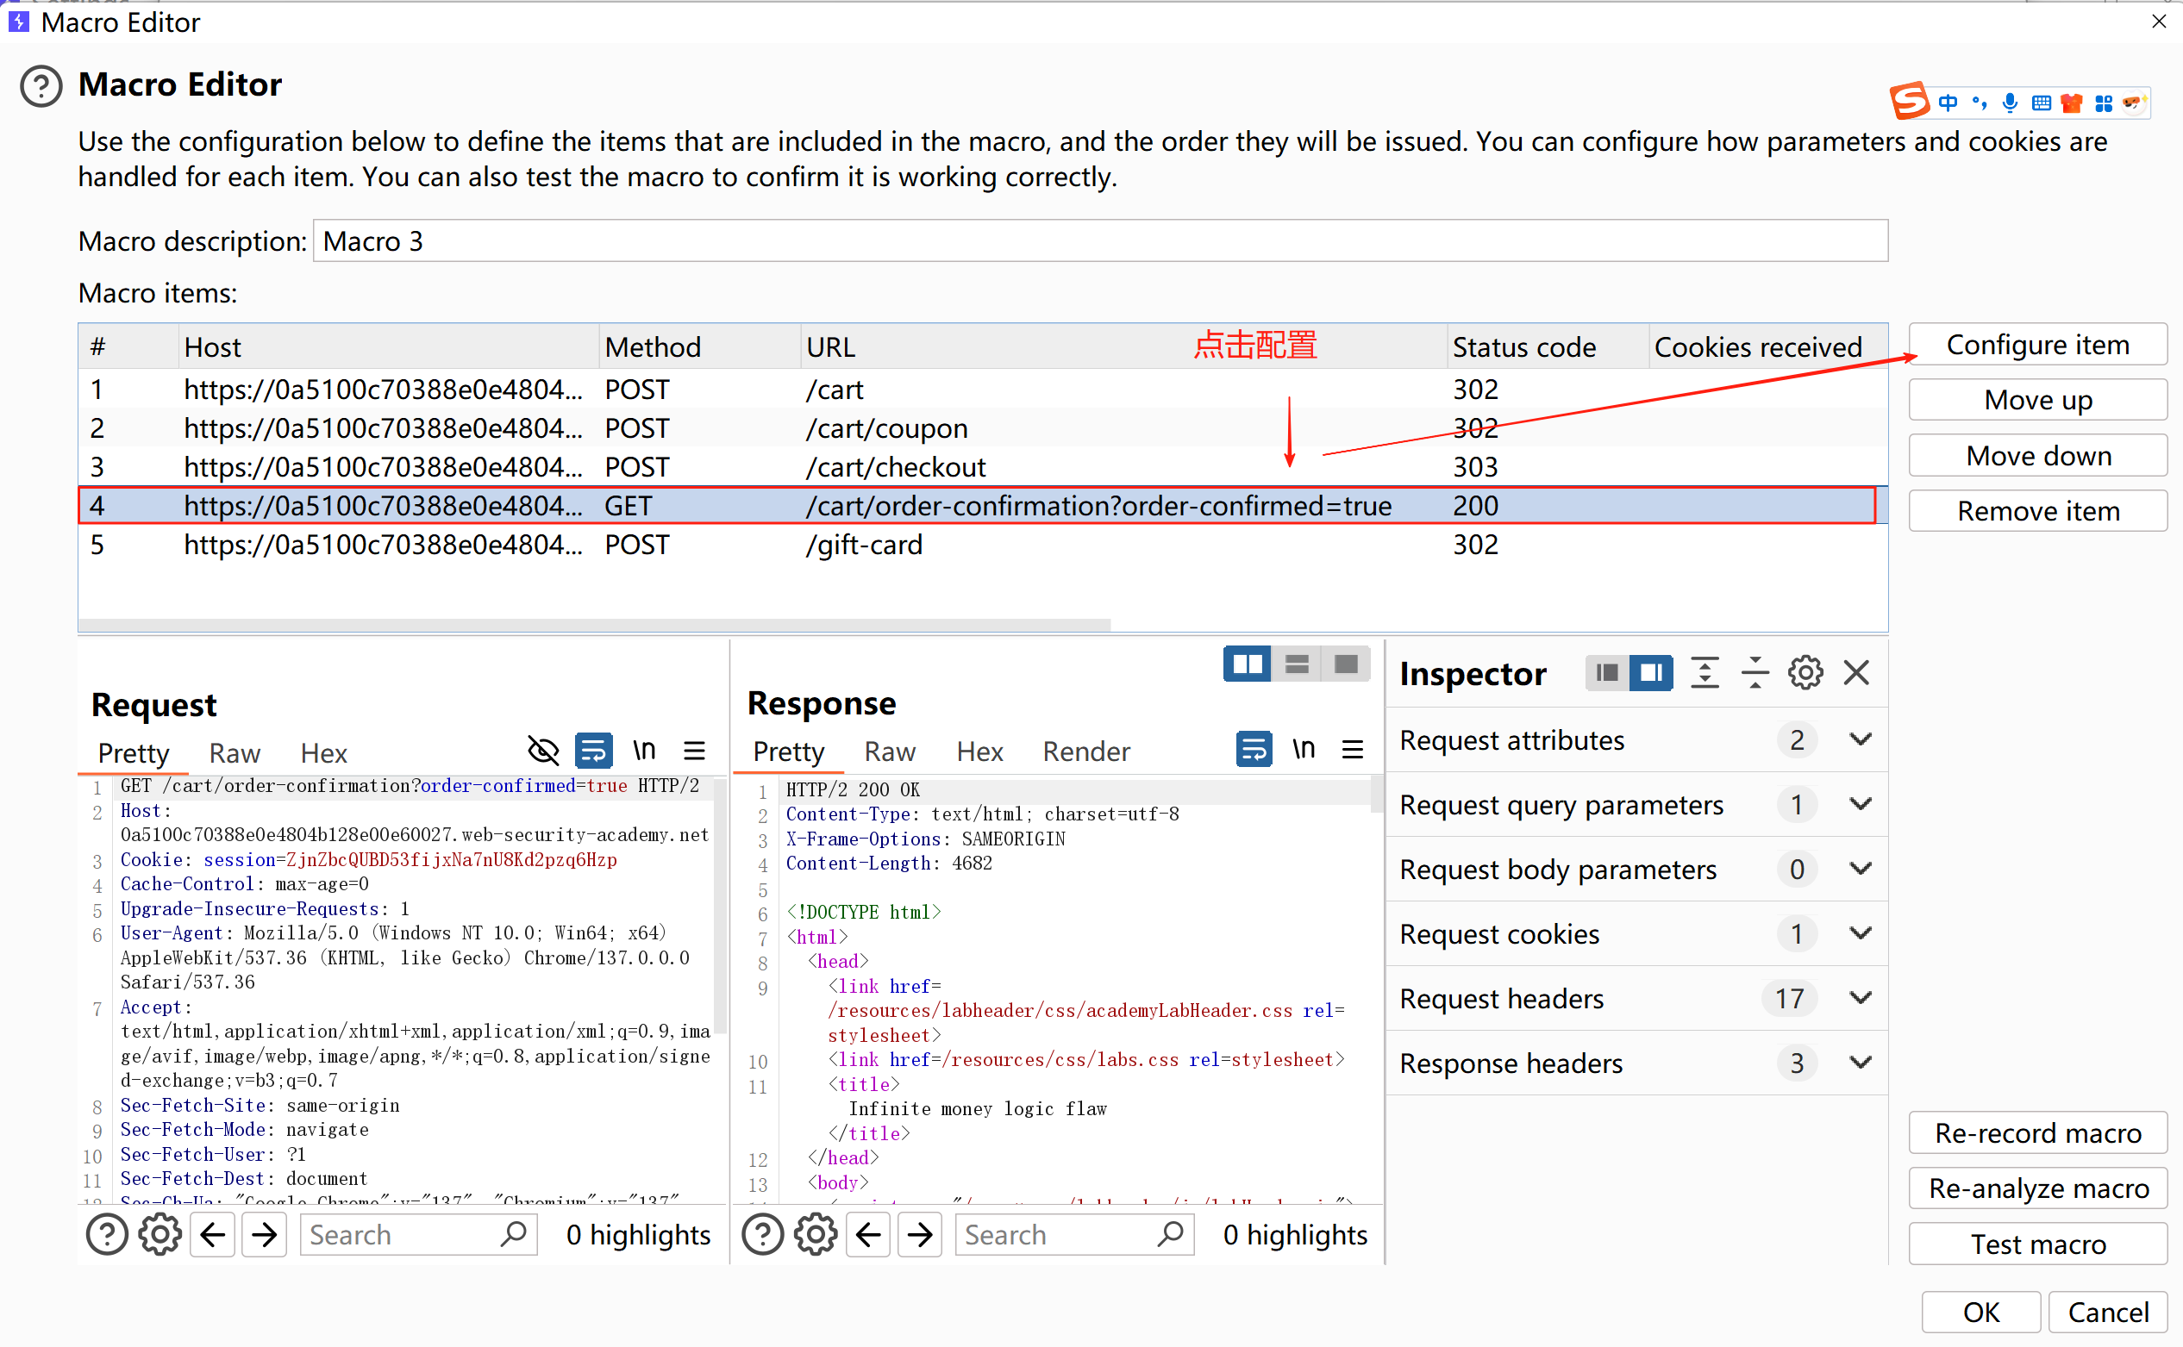Toggle line wrap in Response pane

[x=1254, y=749]
